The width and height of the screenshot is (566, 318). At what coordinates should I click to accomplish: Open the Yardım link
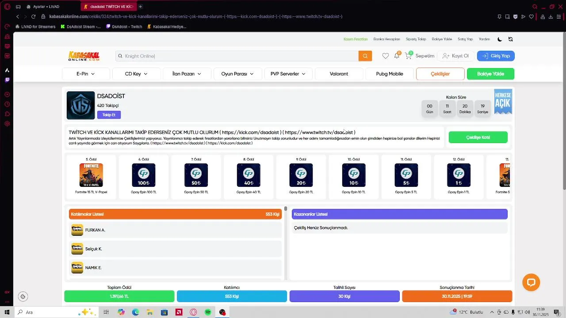[x=484, y=39]
